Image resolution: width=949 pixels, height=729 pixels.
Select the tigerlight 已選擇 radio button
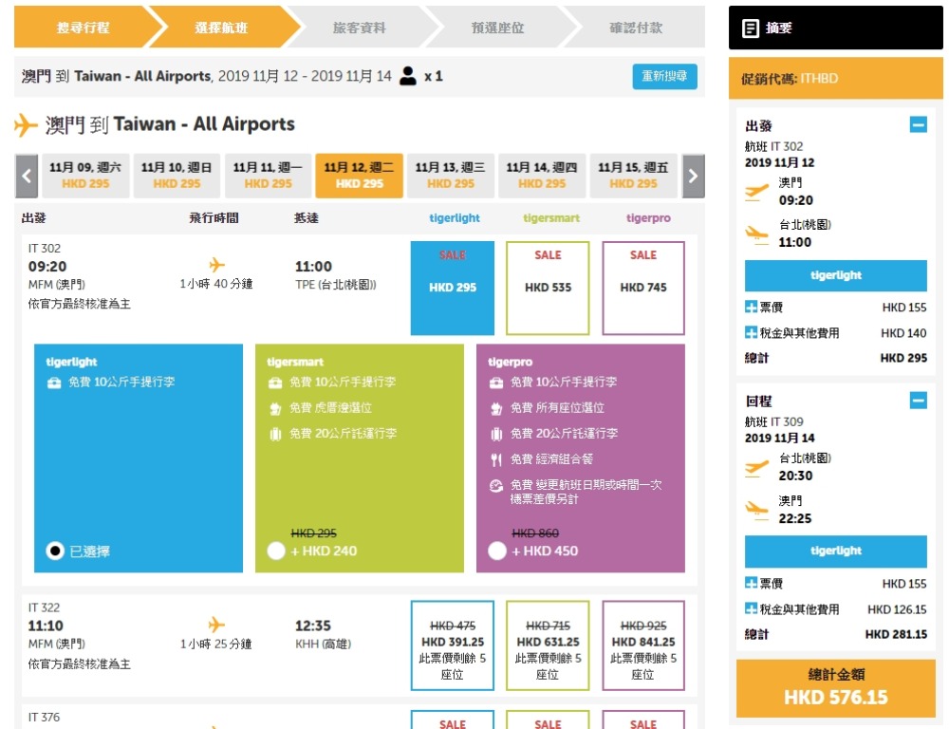(x=55, y=551)
